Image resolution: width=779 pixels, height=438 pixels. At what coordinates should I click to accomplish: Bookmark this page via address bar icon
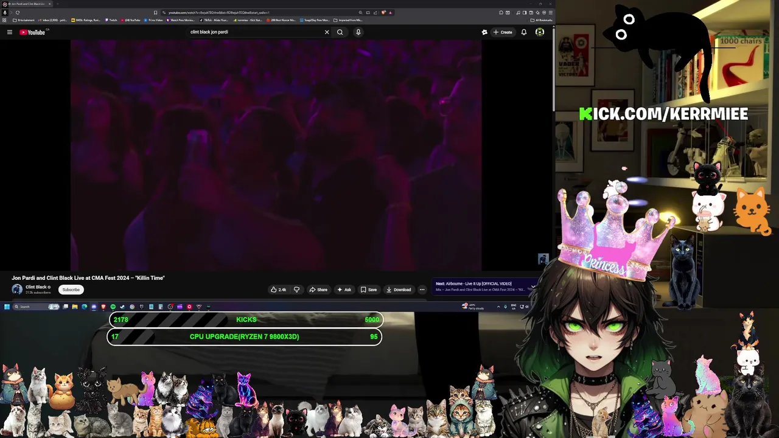pos(155,12)
